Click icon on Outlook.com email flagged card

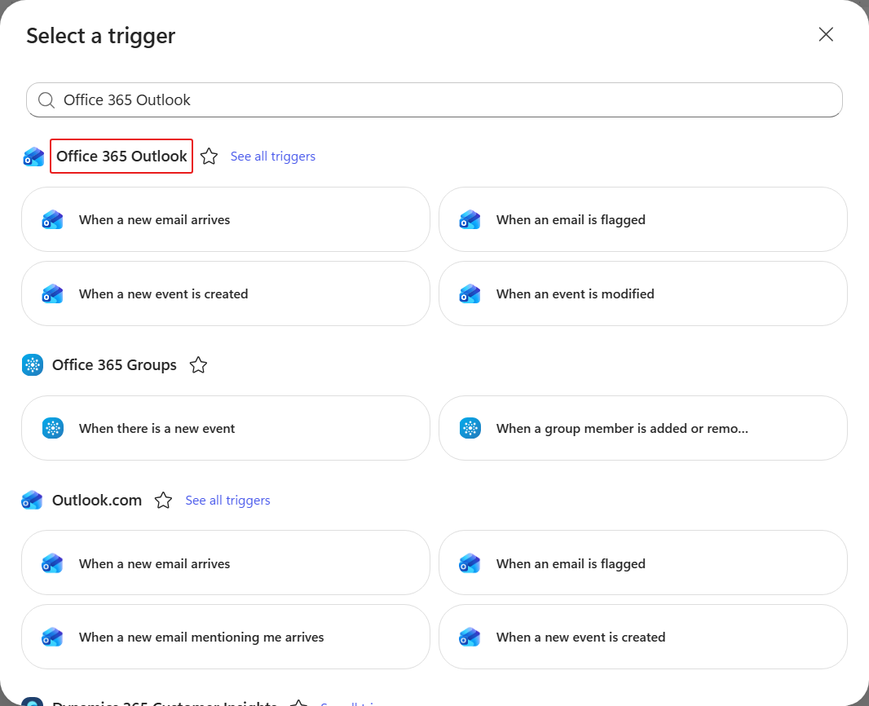click(x=470, y=563)
